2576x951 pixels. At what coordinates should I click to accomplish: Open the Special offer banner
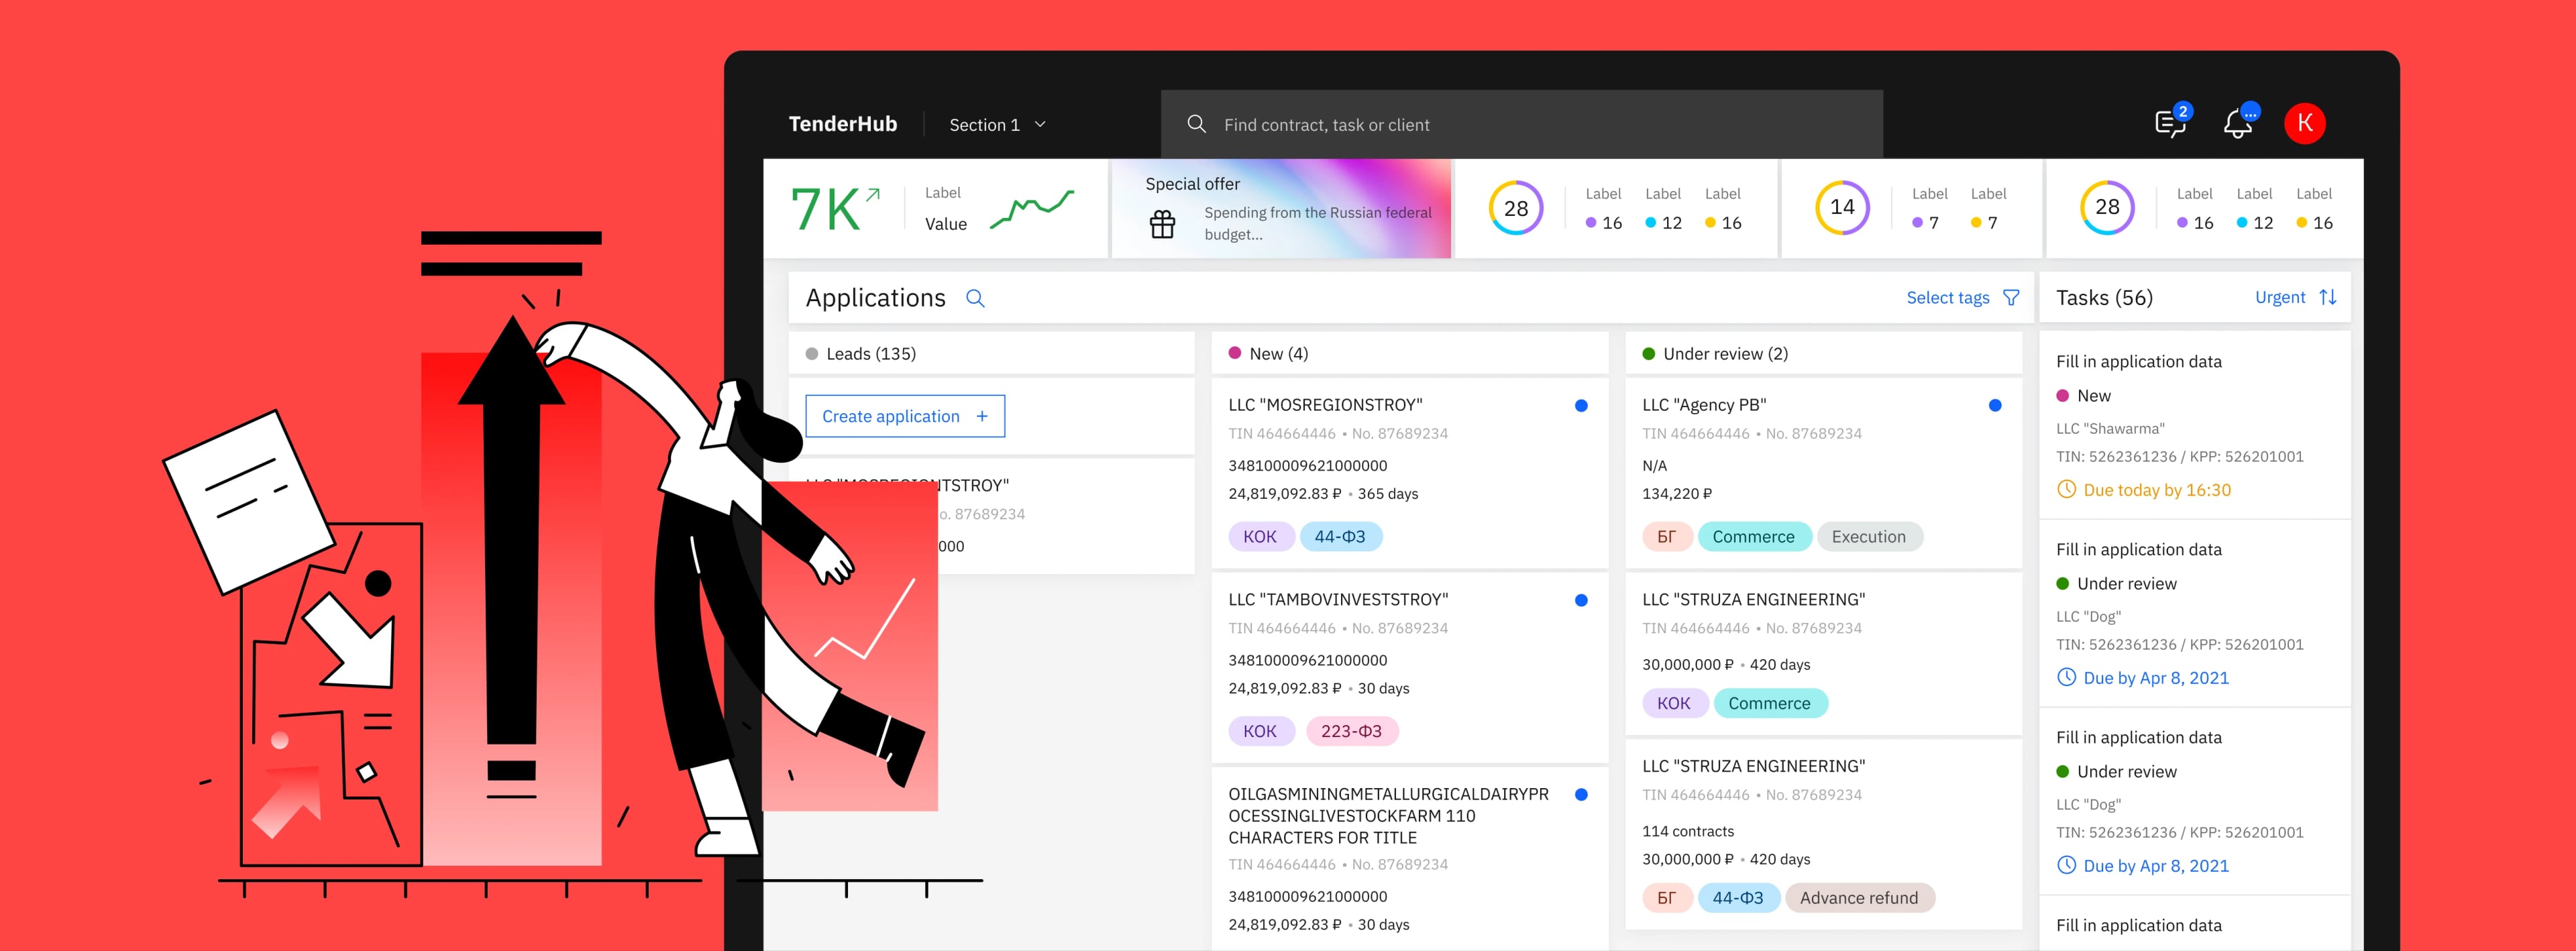tap(1281, 209)
